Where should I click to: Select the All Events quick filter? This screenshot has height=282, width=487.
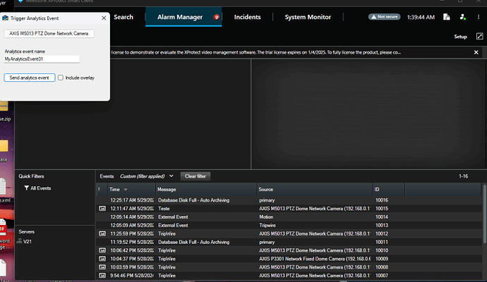37,188
